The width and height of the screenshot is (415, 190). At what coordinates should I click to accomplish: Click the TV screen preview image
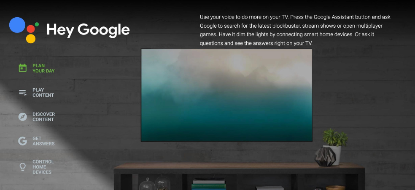coord(226,95)
